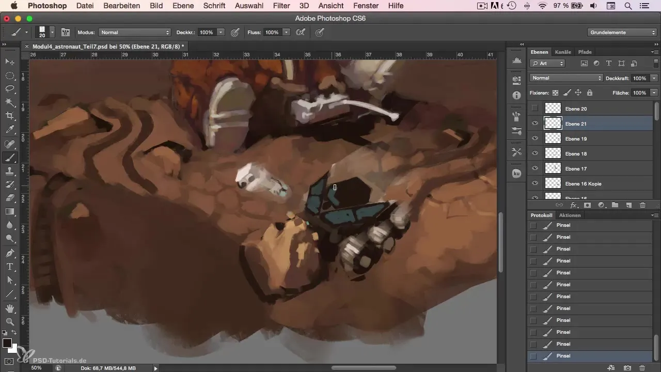The image size is (661, 372).
Task: Delete layer with trash icon
Action: 642,205
